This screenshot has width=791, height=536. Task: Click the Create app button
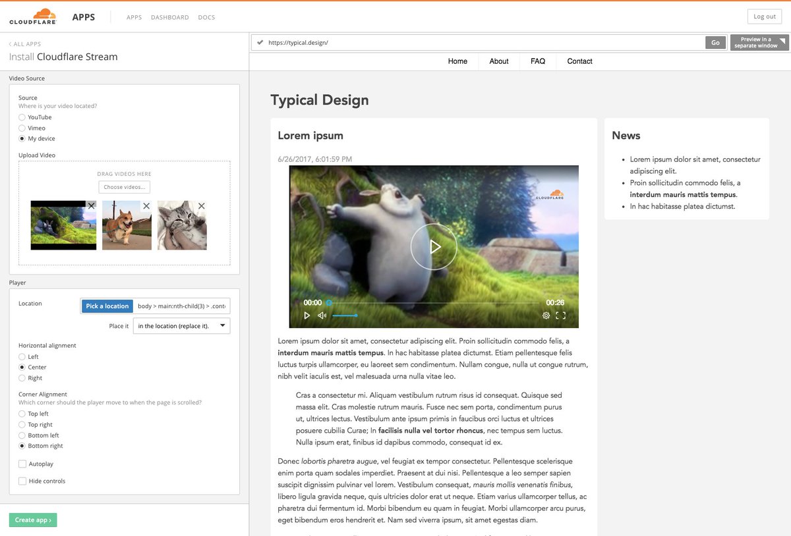pyautogui.click(x=33, y=520)
